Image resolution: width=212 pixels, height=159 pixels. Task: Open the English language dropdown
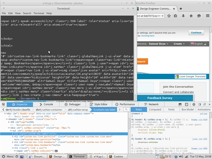(198, 44)
